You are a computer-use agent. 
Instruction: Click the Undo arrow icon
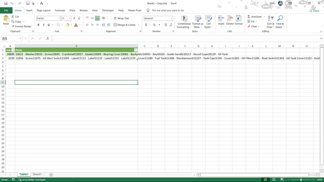click(x=12, y=3)
